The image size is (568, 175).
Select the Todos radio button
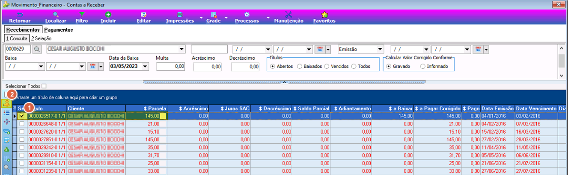354,67
